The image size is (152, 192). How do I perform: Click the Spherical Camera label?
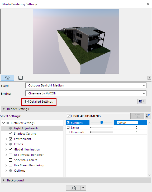click(x=26, y=160)
